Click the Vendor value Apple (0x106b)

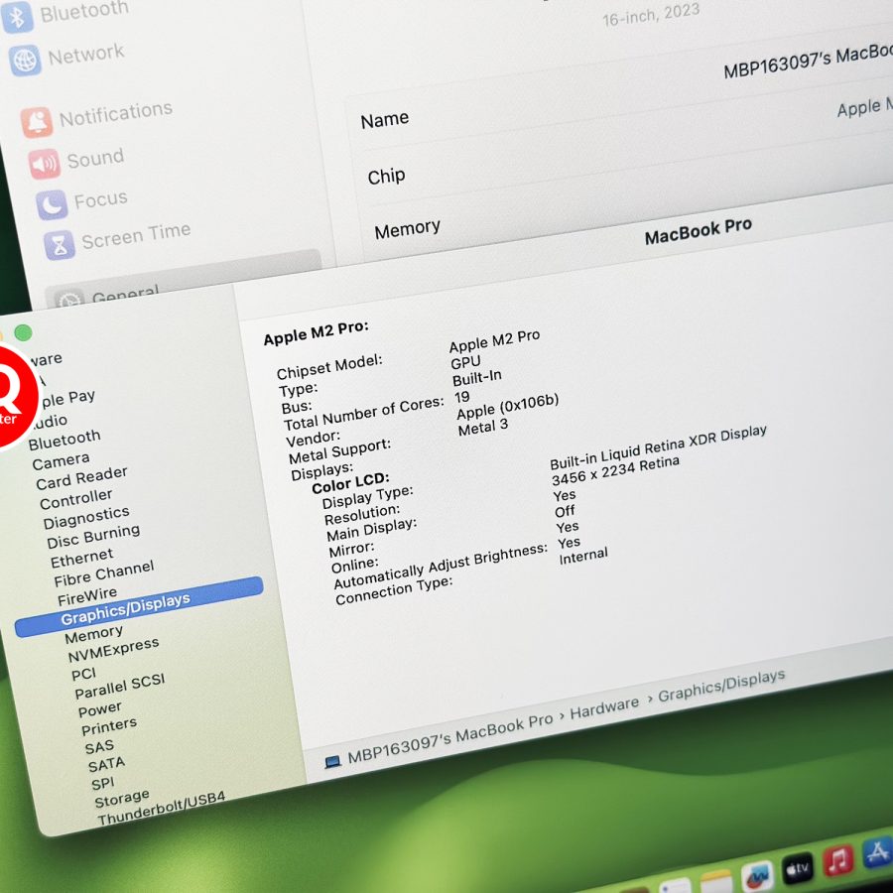coord(507,406)
